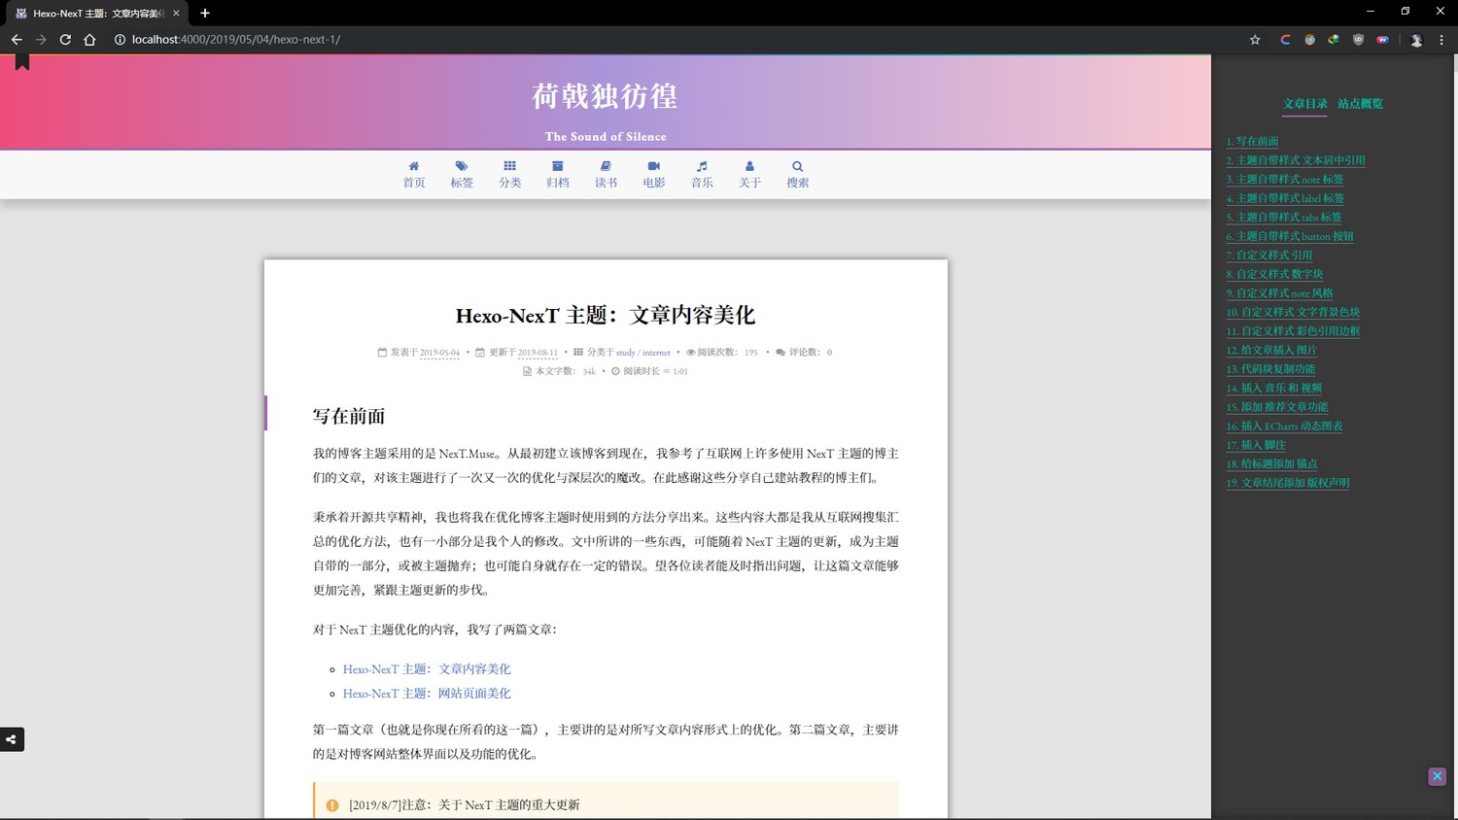
Task: Open the 分类 categories nav item
Action: click(510, 175)
